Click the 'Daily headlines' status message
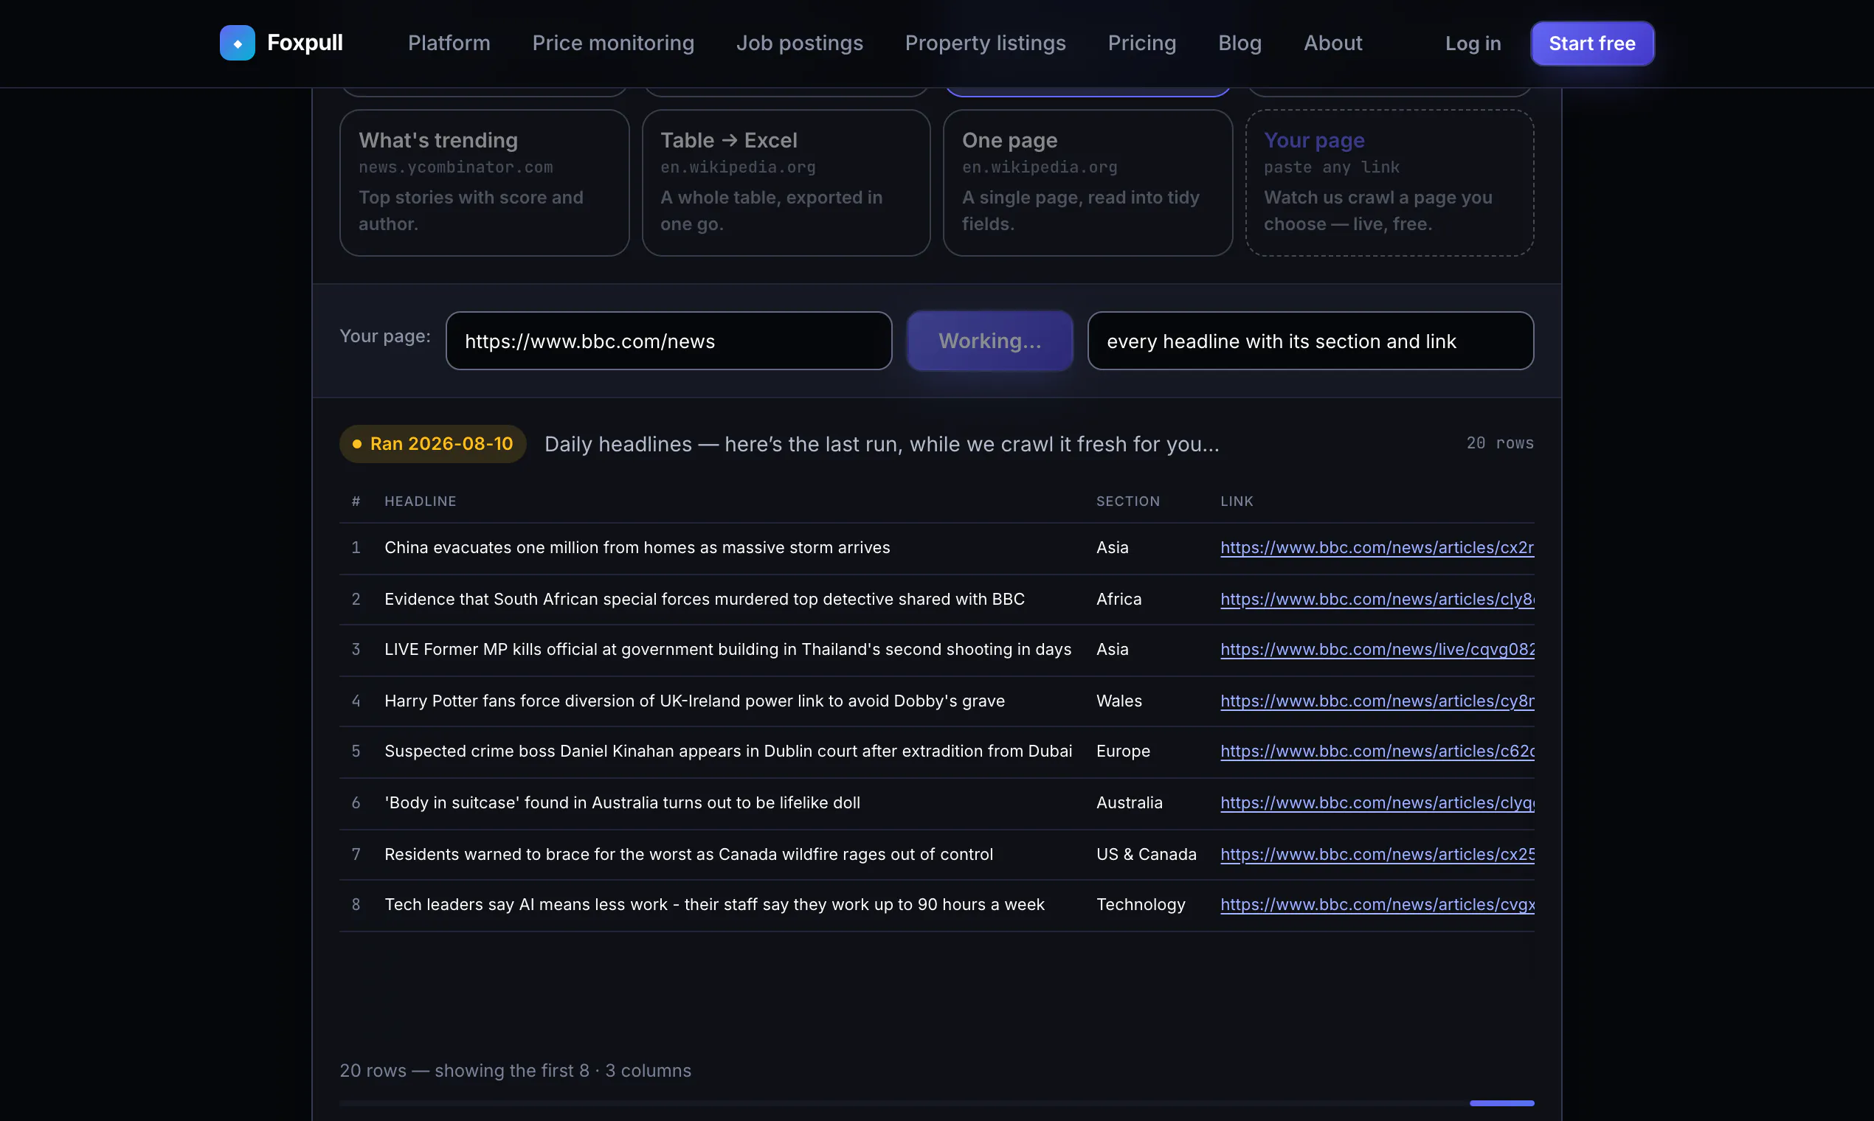 (882, 444)
